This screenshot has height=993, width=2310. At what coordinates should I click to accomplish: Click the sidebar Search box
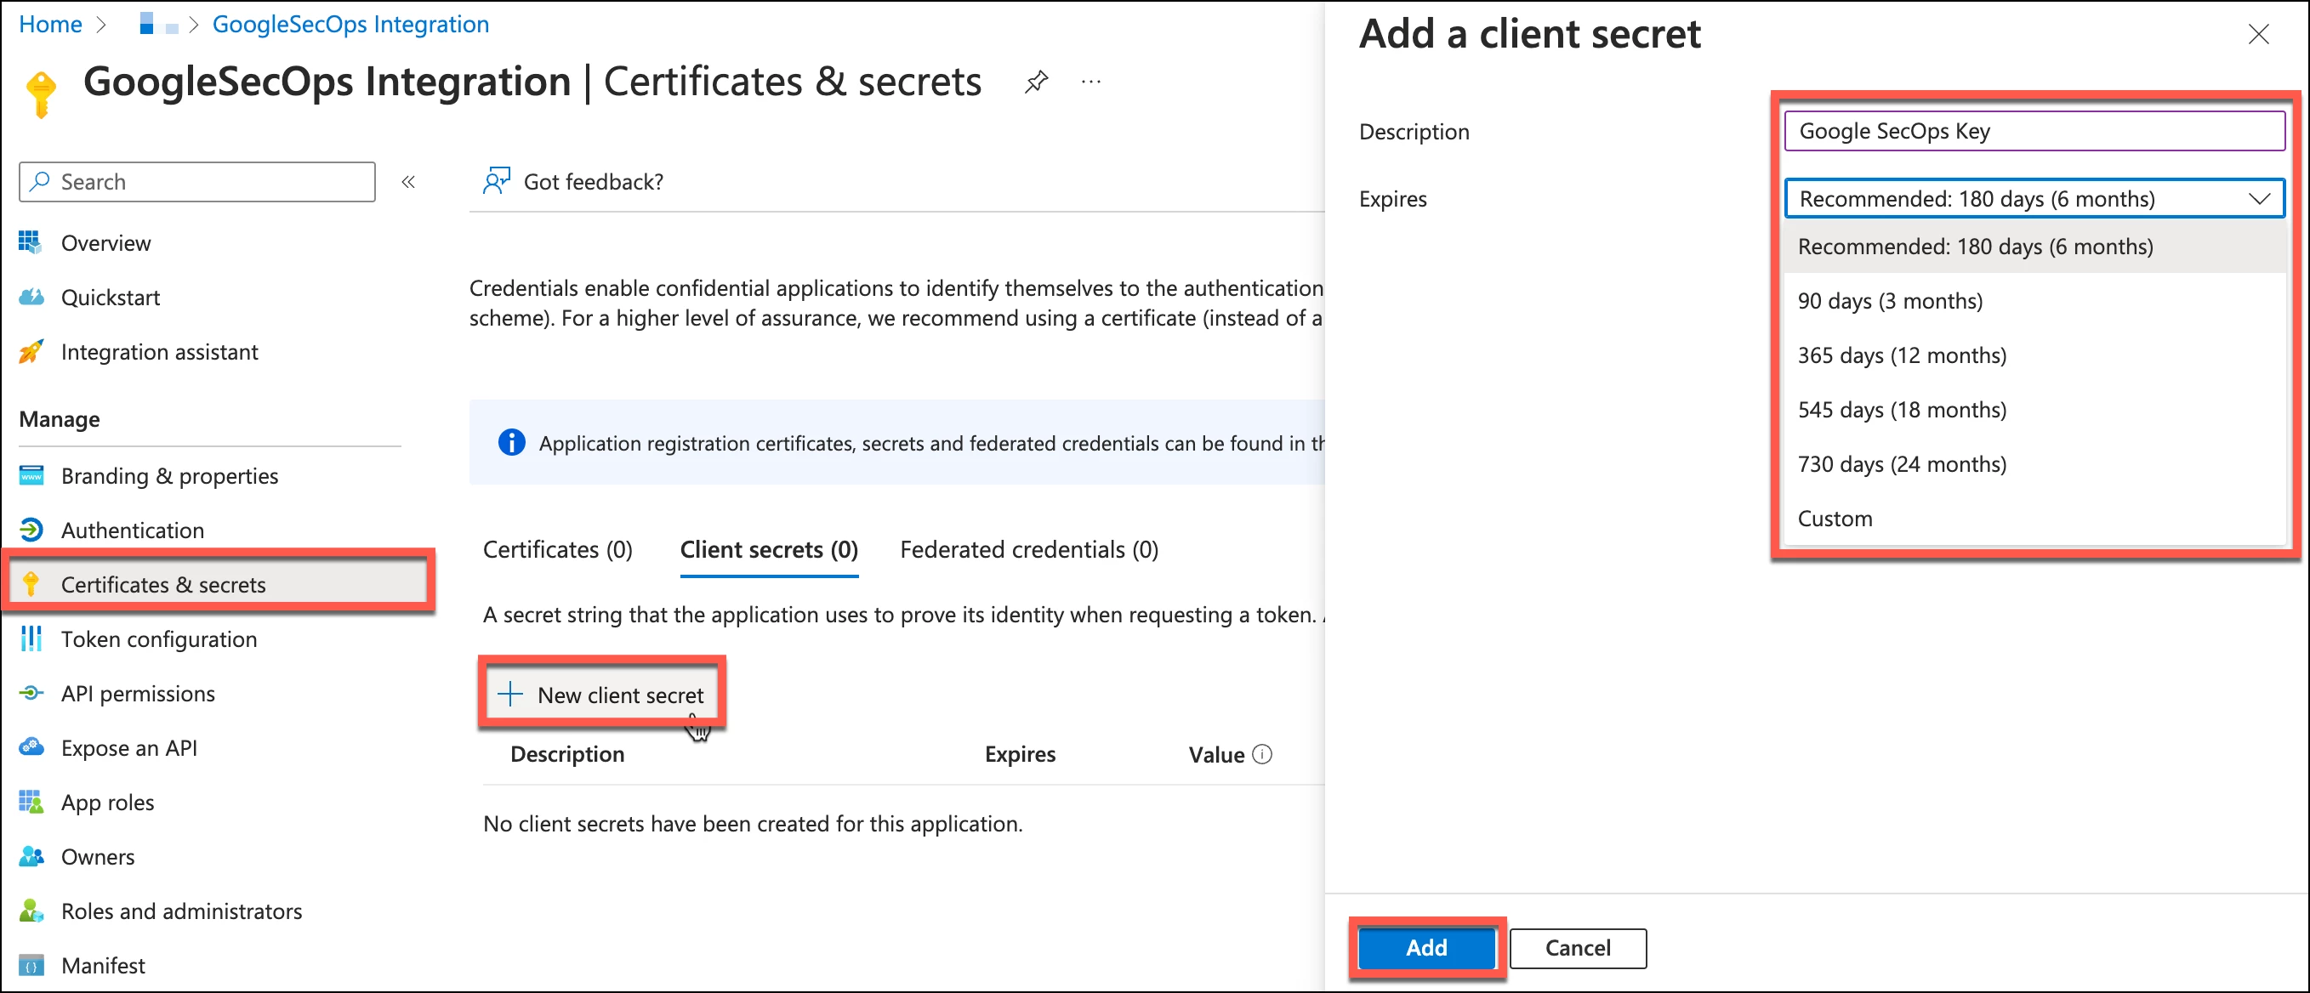pyautogui.click(x=196, y=182)
